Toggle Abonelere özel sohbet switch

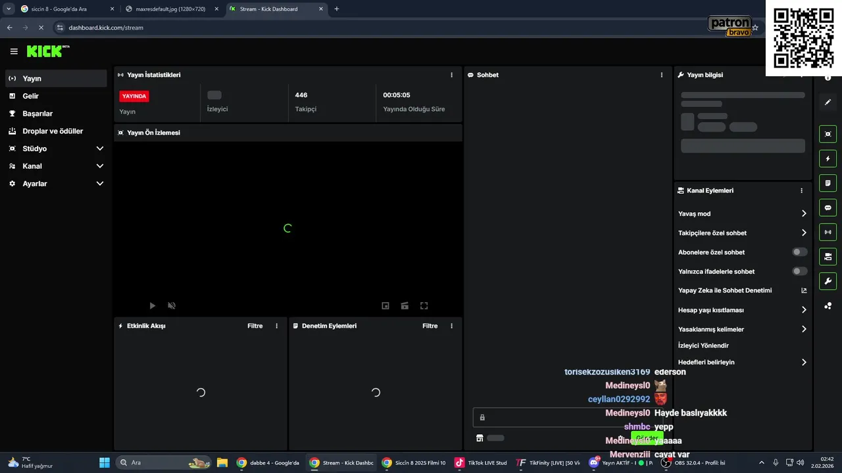click(799, 252)
